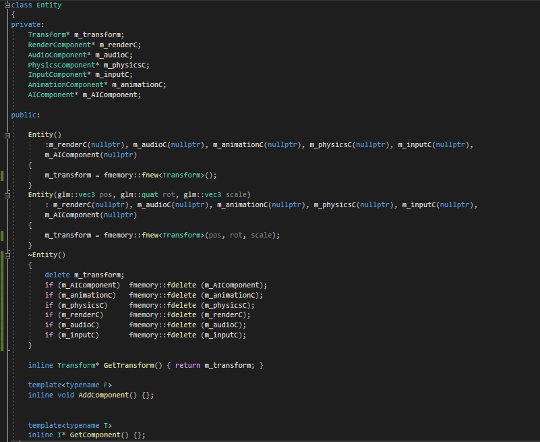Collapse the Entity(glm::vec3 pos...) constructor block
The height and width of the screenshot is (442, 540).
tap(7, 195)
